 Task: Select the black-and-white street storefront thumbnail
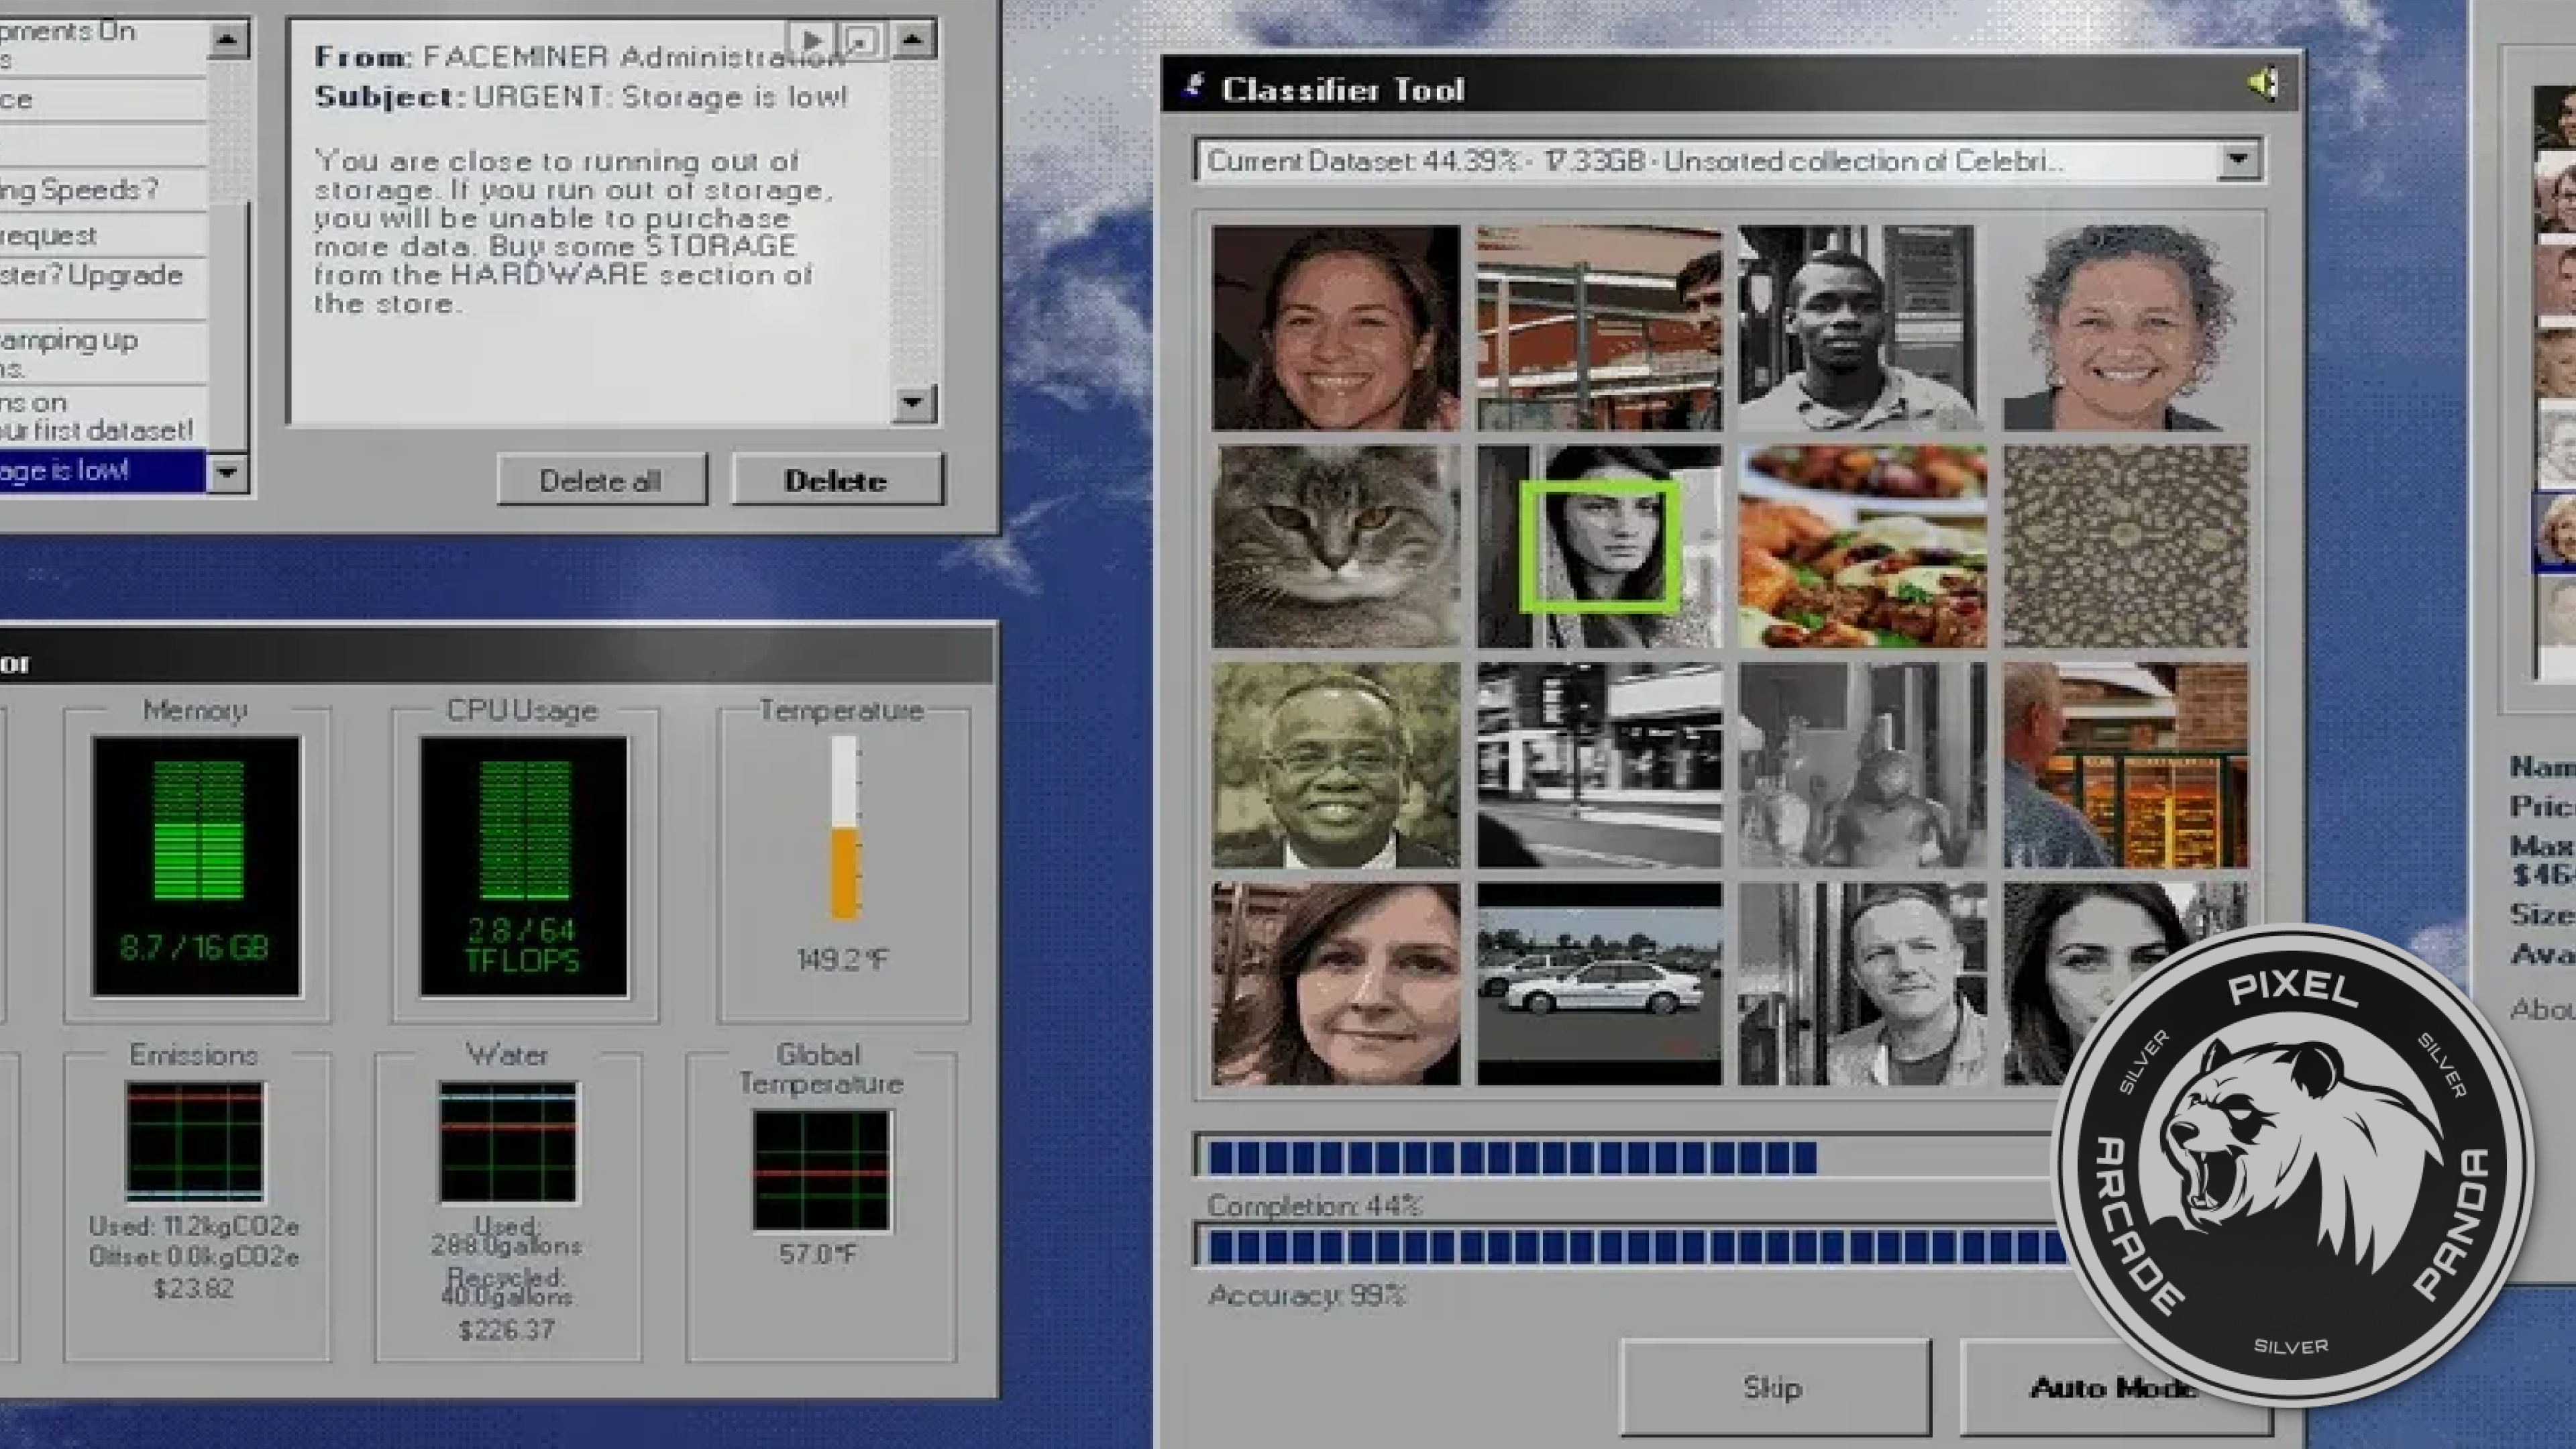click(1599, 765)
